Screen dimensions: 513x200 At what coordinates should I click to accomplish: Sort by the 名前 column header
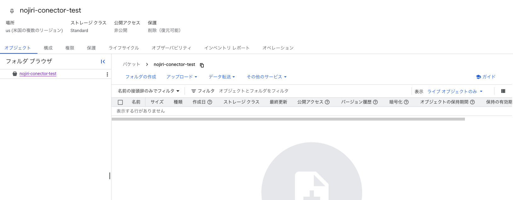pos(136,102)
